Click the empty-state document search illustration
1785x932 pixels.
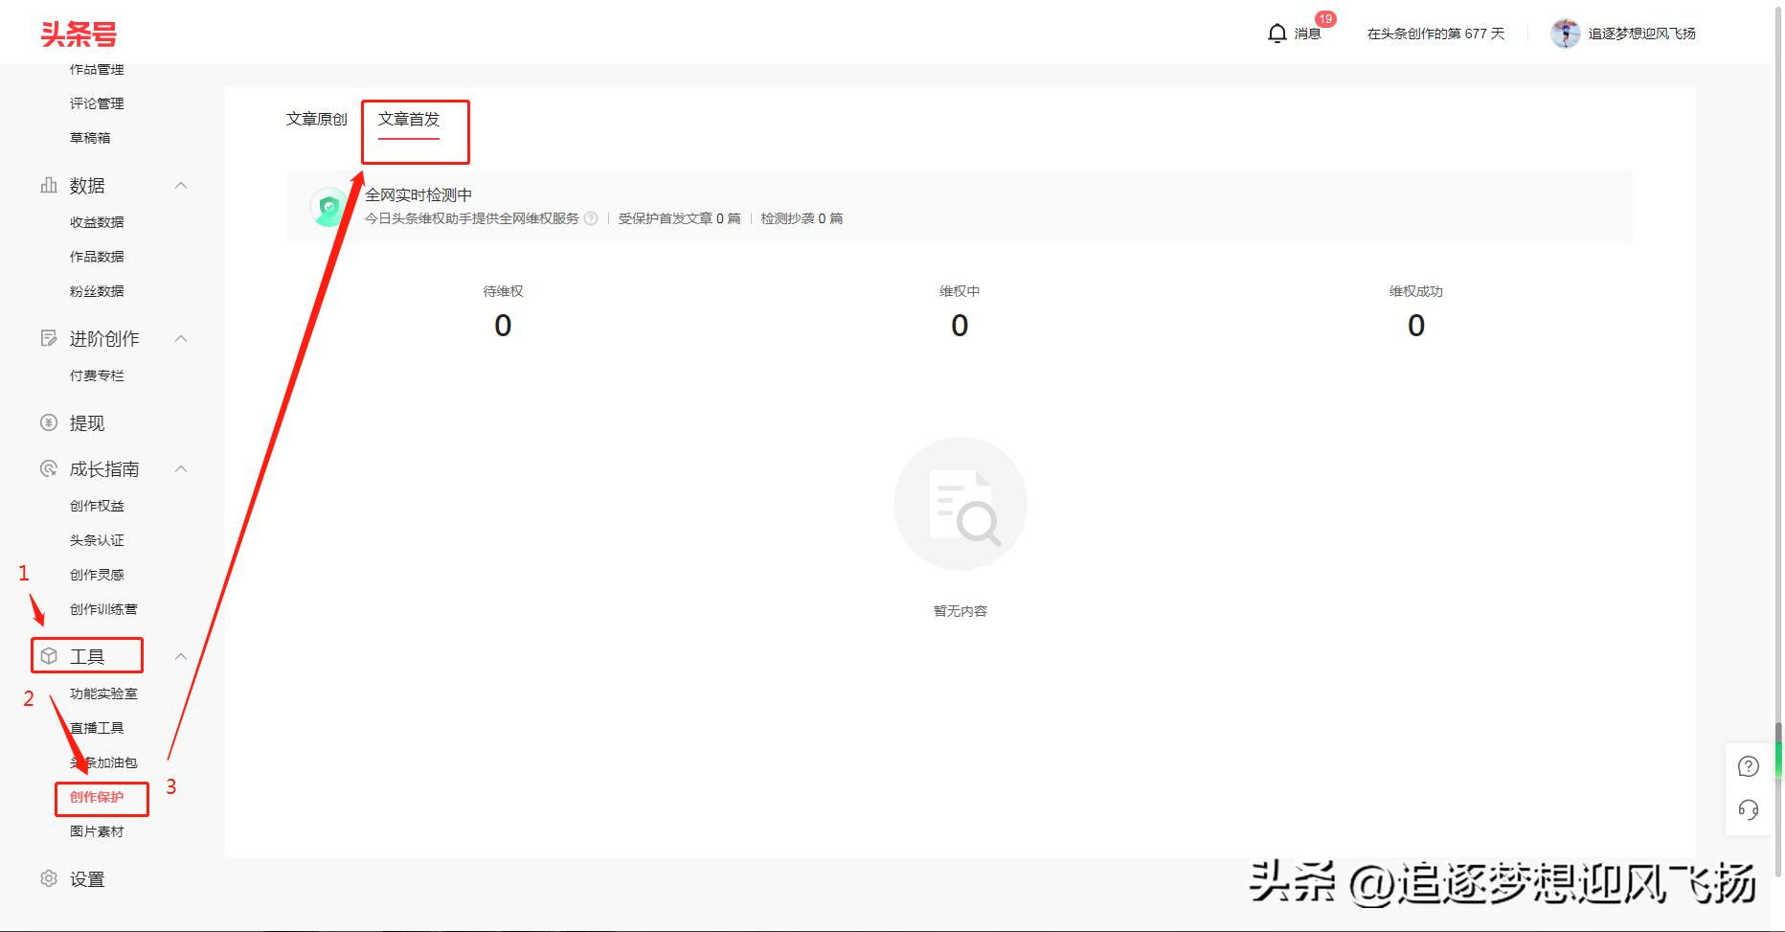(960, 505)
